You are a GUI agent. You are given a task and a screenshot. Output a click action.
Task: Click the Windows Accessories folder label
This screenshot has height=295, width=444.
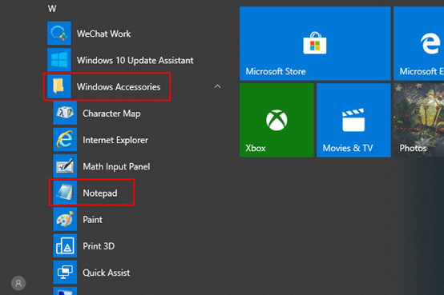[x=119, y=87]
